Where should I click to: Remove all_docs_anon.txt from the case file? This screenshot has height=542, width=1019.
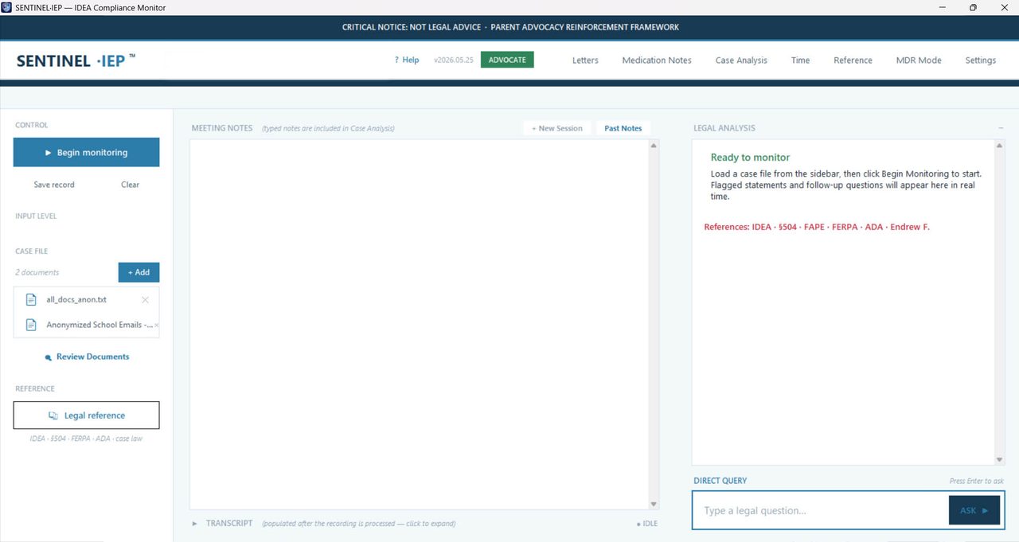[145, 300]
